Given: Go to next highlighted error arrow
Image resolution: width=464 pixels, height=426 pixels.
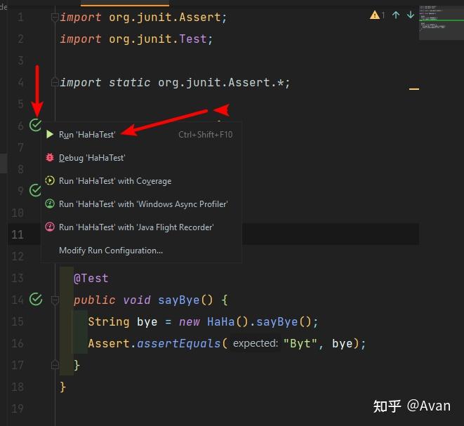Looking at the screenshot, I should (x=411, y=15).
